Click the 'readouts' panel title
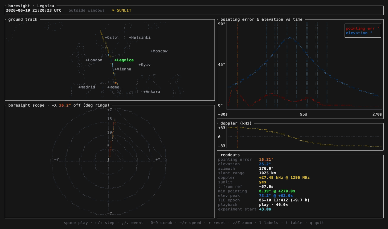Image resolution: width=388 pixels, height=229 pixels. pyautogui.click(x=230, y=155)
